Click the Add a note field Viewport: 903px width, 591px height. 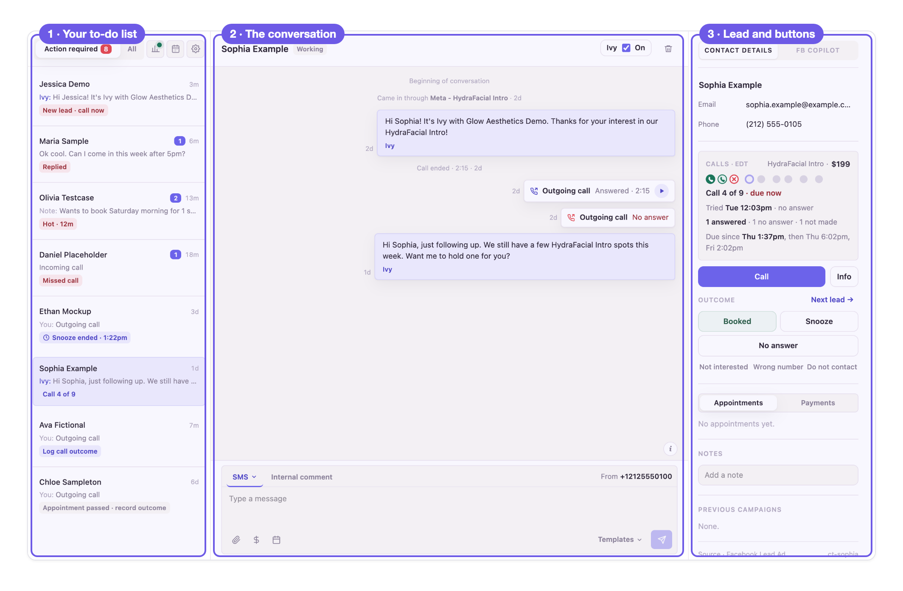(778, 475)
